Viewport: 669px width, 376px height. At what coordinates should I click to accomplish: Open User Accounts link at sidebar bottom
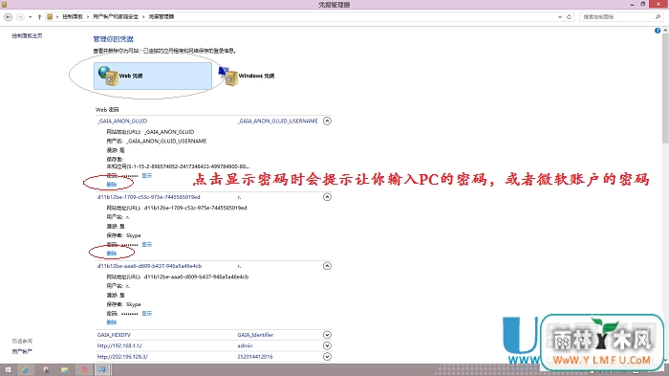(22, 351)
